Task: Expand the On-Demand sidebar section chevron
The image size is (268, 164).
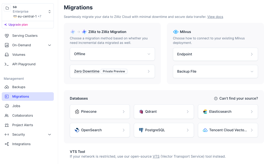Action: 49,45
